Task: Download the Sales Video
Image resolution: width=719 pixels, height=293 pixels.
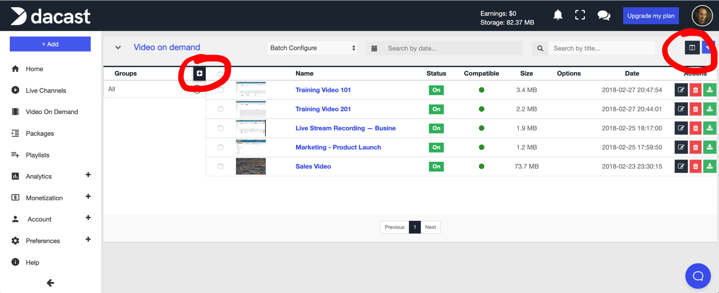Action: (710, 166)
